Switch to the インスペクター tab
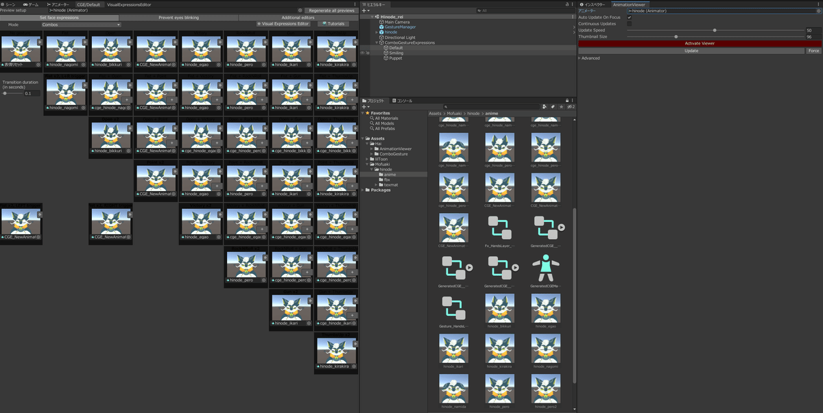The height and width of the screenshot is (413, 823). [593, 4]
